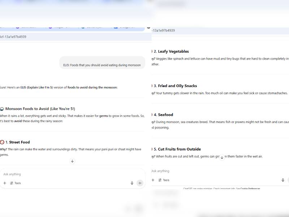289x217 pixels.
Task: Click the user message bubble starting with ELI5
Action: point(102,65)
